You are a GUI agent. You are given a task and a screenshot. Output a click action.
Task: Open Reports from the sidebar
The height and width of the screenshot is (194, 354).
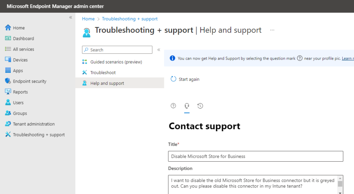(20, 92)
